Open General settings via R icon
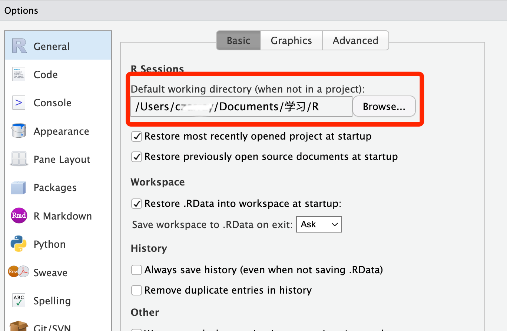507x331 pixels. pos(19,46)
